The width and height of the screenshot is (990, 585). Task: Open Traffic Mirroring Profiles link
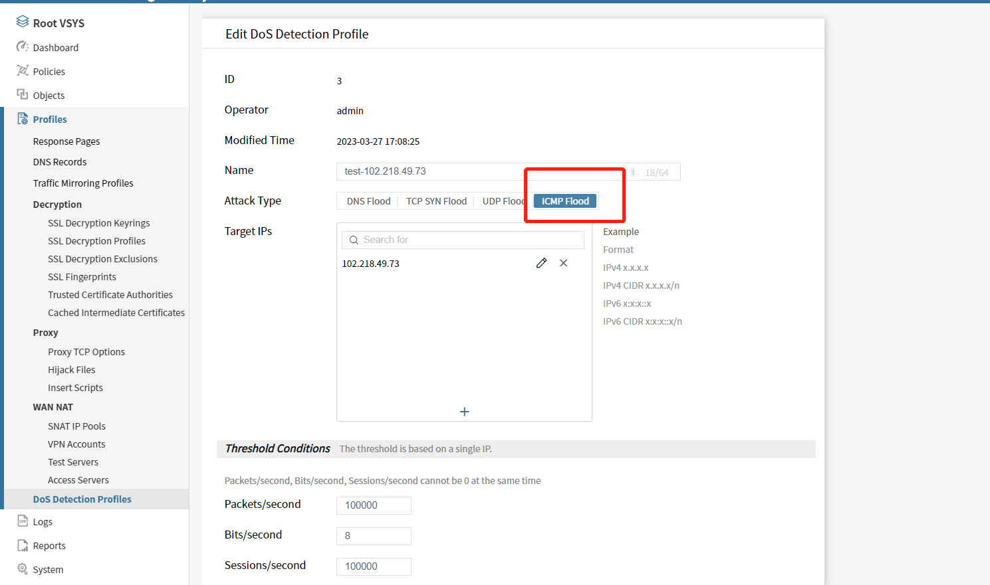pos(83,183)
